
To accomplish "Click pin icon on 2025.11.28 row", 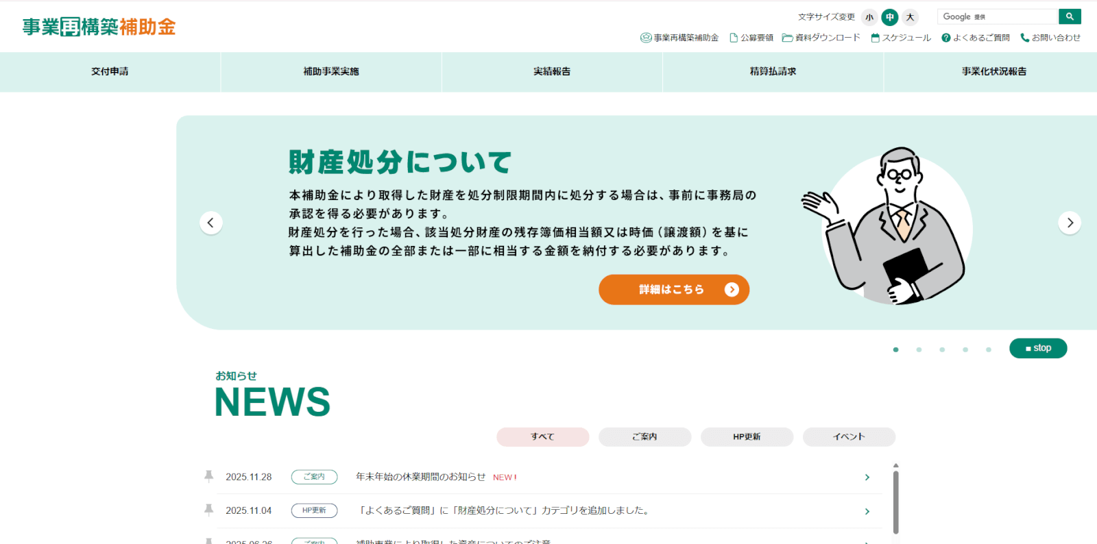I will pos(209,476).
